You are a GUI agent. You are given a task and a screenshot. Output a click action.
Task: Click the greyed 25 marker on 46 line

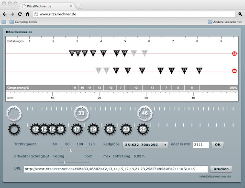point(99,70)
